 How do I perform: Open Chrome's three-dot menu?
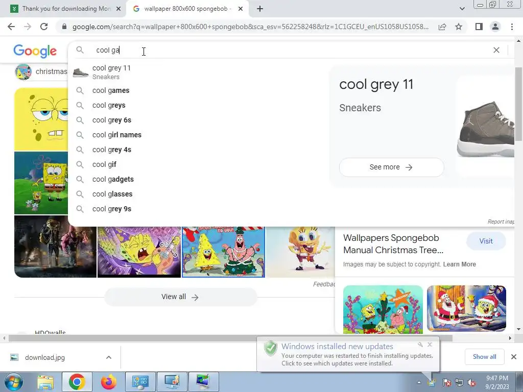[x=512, y=27]
